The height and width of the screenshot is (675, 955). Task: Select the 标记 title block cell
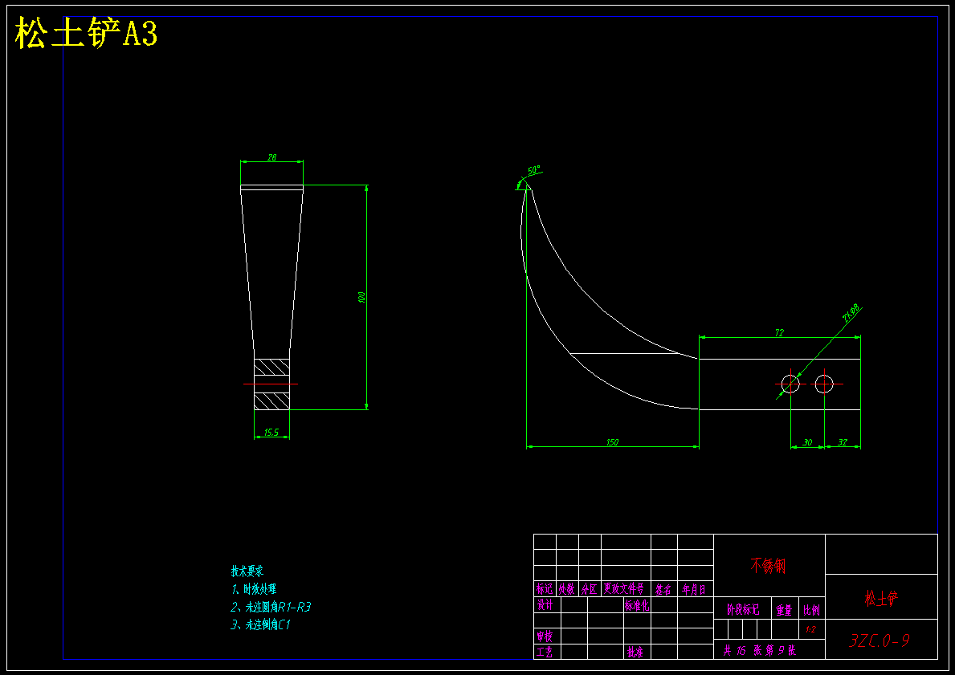pyautogui.click(x=545, y=588)
